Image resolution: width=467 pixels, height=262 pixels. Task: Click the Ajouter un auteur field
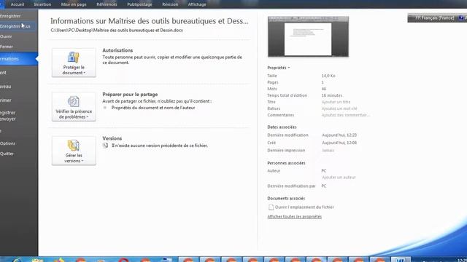coord(339,178)
